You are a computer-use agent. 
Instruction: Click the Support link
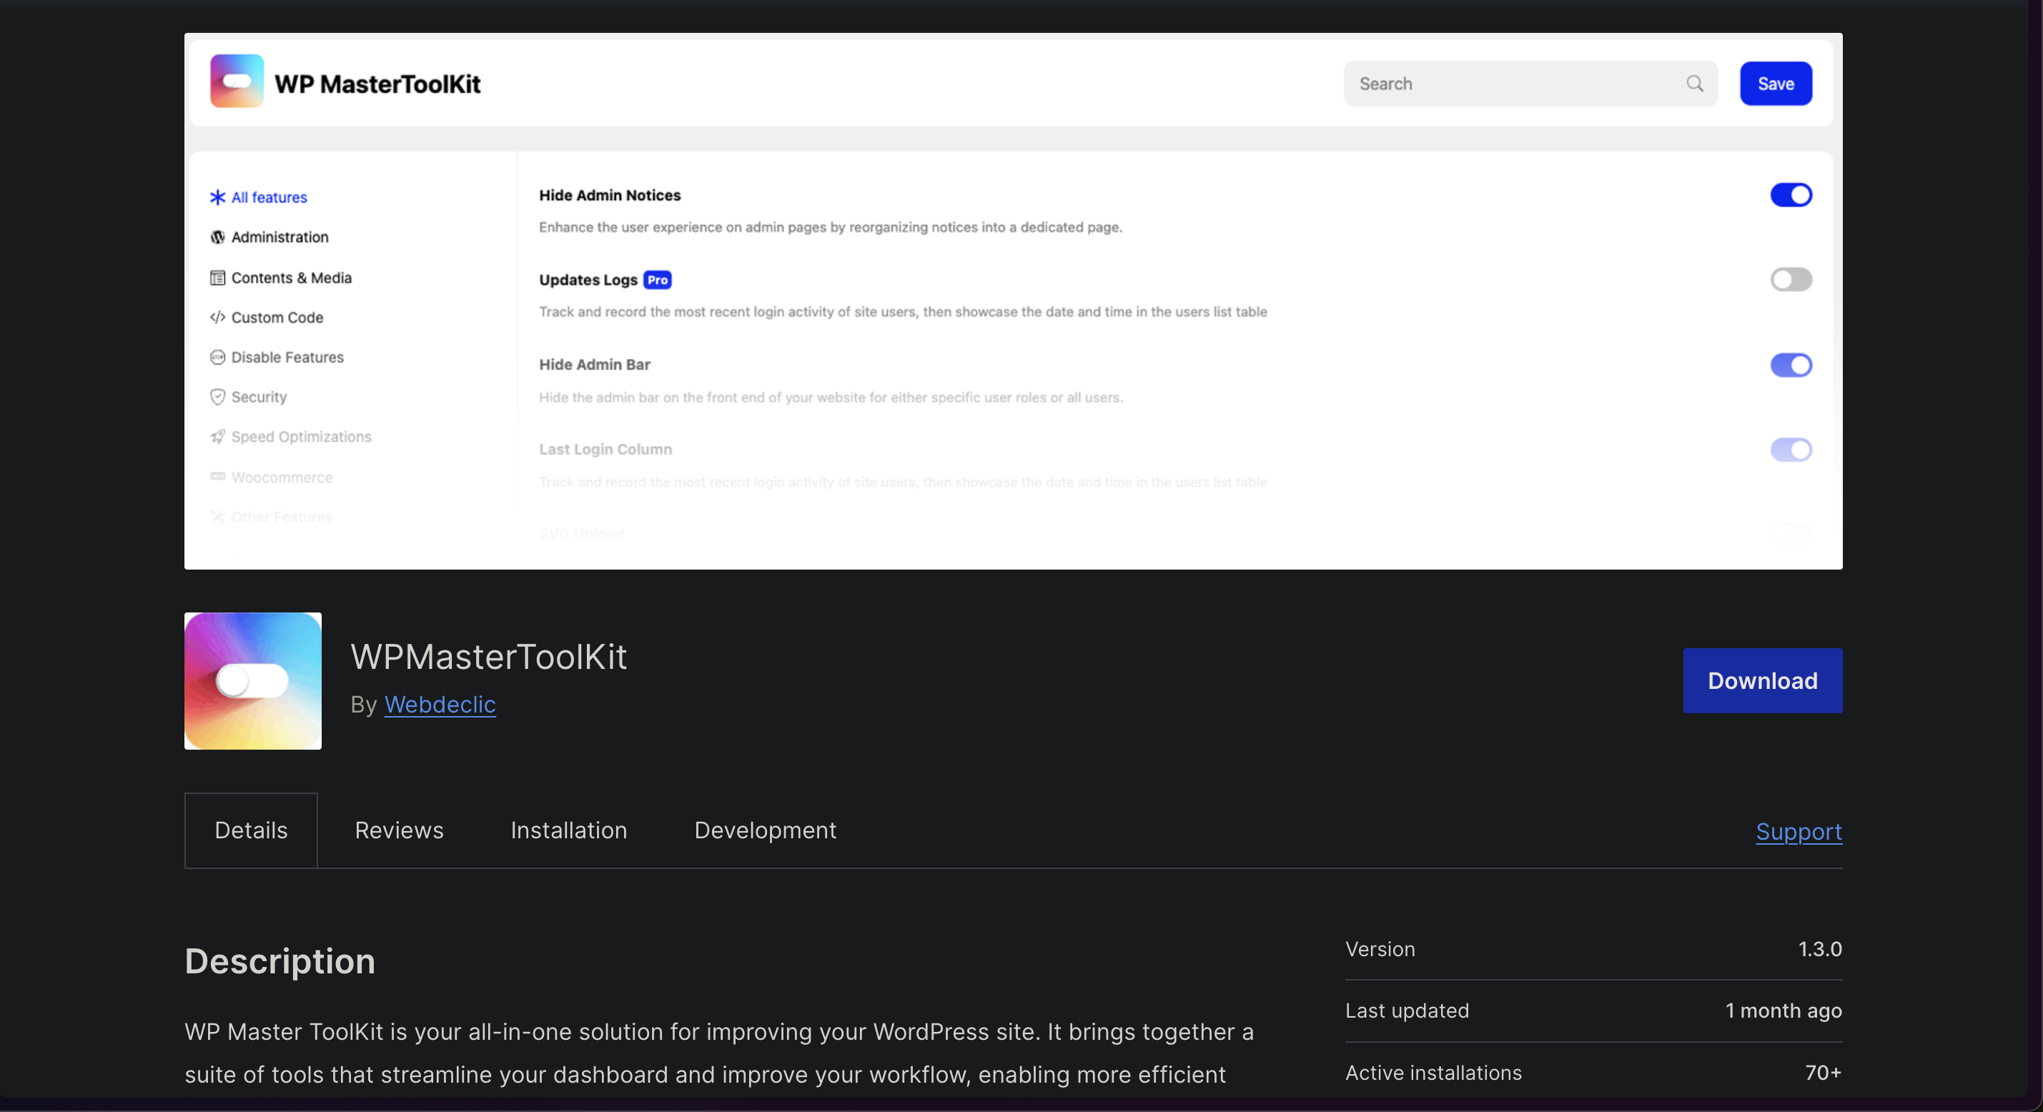(1798, 830)
